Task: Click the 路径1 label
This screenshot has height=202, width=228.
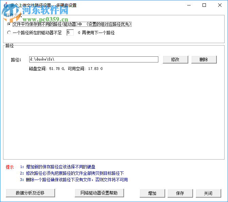Action: tap(16, 60)
